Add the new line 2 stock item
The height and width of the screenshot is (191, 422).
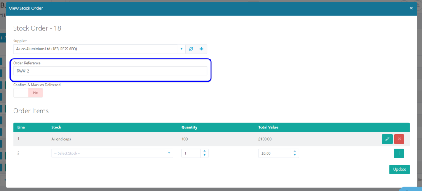tap(399, 153)
